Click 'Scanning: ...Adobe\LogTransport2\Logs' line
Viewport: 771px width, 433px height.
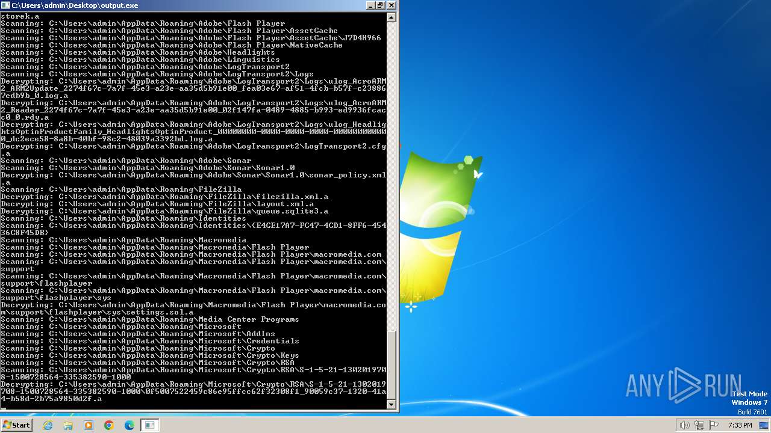[x=157, y=74]
